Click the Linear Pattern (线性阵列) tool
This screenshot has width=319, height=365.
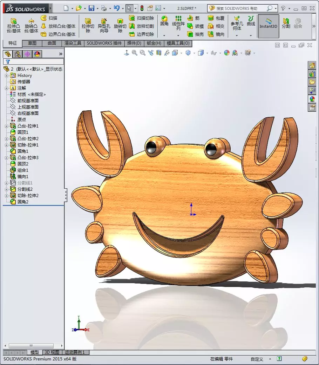coord(178,23)
